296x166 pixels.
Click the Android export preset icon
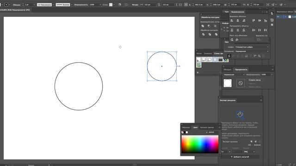coord(256,142)
